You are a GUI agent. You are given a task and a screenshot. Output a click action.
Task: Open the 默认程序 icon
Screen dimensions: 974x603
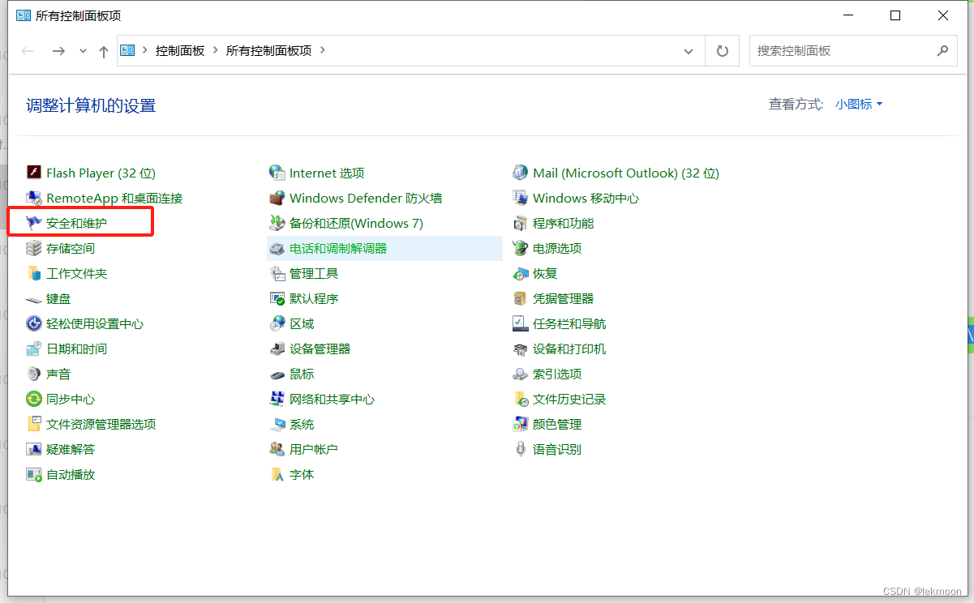click(x=277, y=298)
